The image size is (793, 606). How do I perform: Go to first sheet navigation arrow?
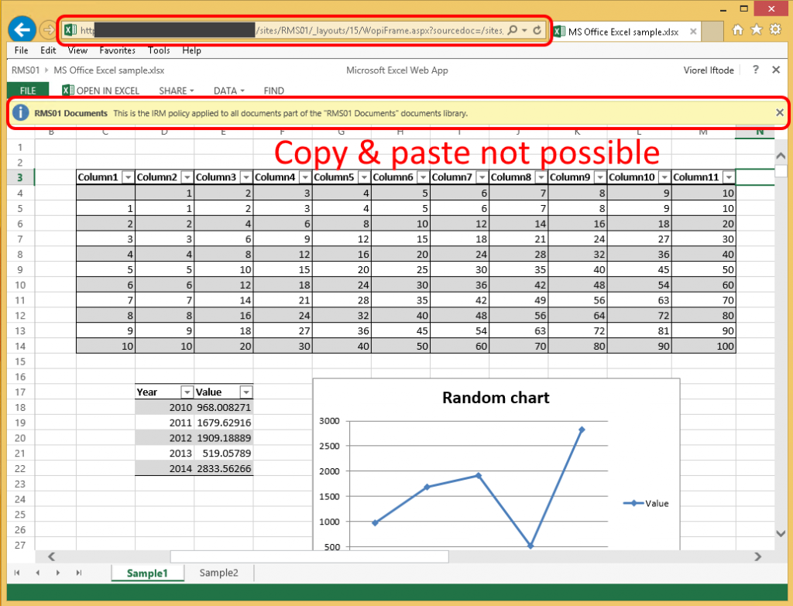click(x=17, y=573)
